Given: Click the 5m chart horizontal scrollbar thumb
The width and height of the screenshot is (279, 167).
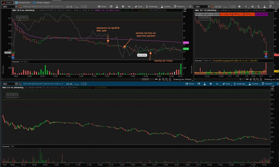Looking at the screenshot, I should [x=145, y=79].
